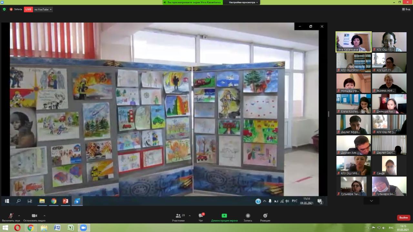Toggle recording with the Запись button
413x232 pixels.
point(248,217)
